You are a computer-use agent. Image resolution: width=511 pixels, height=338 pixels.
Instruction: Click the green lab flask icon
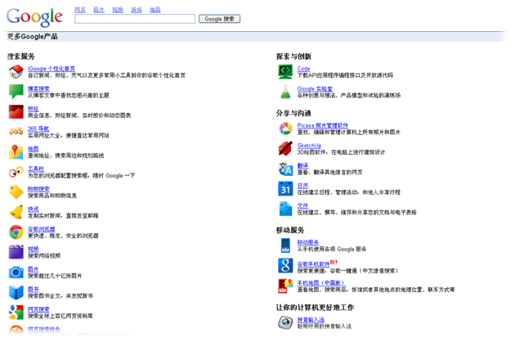[x=285, y=92]
